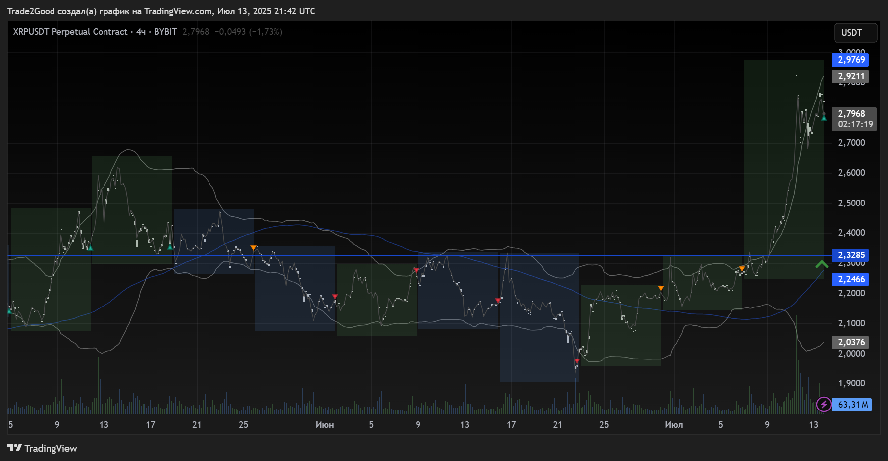Click the XRPUSDT Perpetual Contract symbol title
The image size is (888, 461).
click(x=70, y=32)
